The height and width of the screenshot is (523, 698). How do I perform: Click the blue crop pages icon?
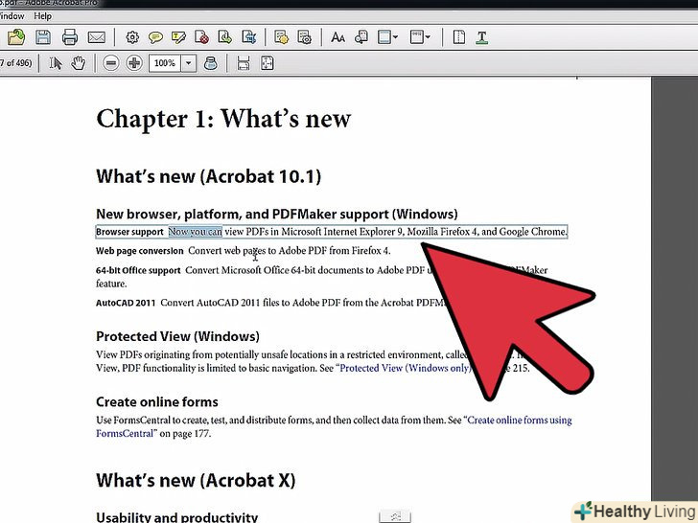point(249,37)
